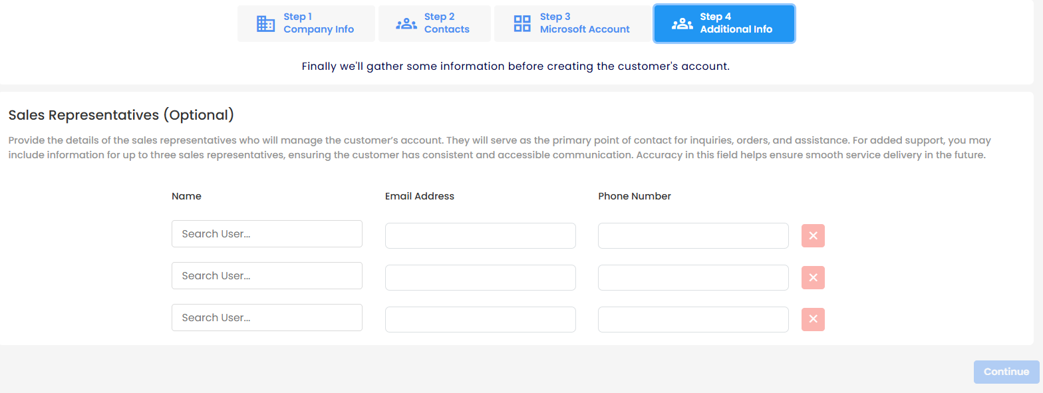Click the 'Finally we'll gather some information' text
The image size is (1043, 393).
coord(516,66)
